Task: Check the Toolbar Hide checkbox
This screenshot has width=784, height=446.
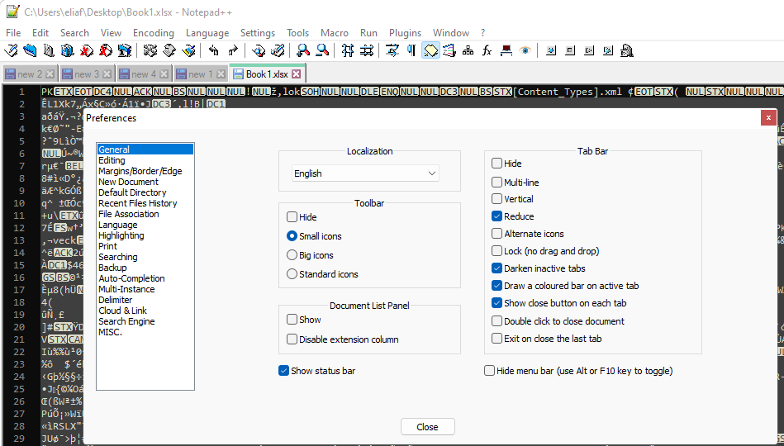Action: click(x=292, y=217)
